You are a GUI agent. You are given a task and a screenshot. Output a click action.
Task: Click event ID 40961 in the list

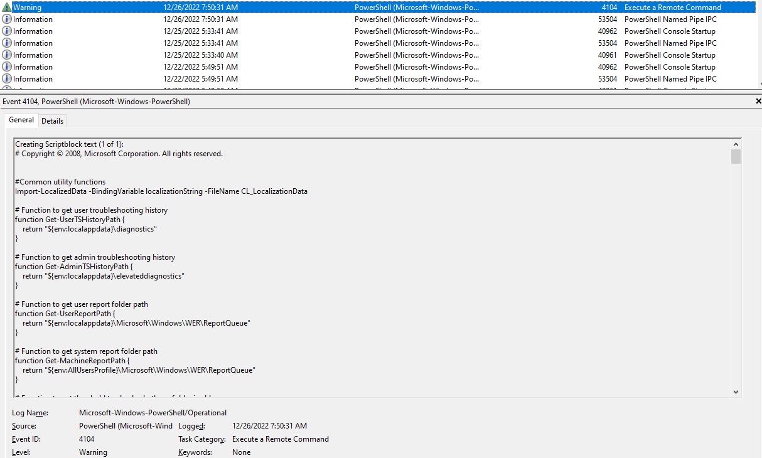coord(607,55)
